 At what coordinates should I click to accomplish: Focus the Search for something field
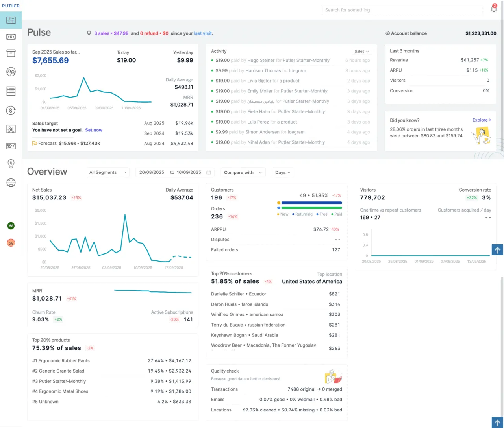402,10
